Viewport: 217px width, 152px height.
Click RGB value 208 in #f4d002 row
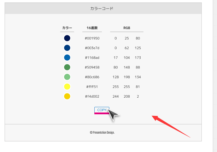127,96
